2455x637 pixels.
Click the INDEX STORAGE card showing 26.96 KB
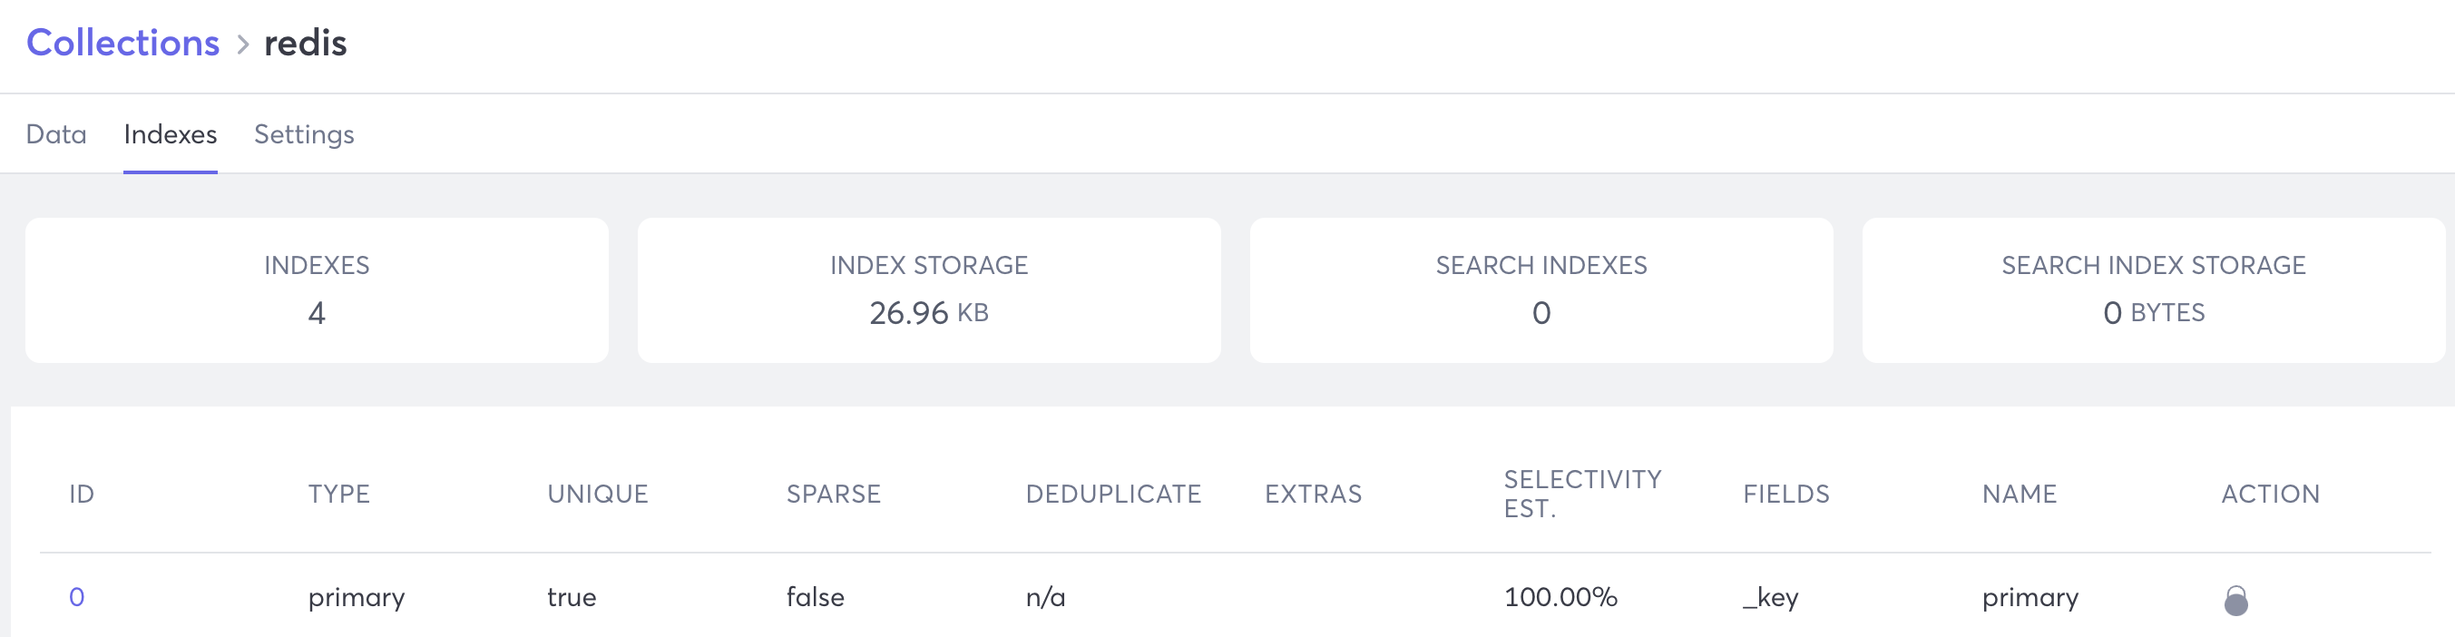coord(929,289)
